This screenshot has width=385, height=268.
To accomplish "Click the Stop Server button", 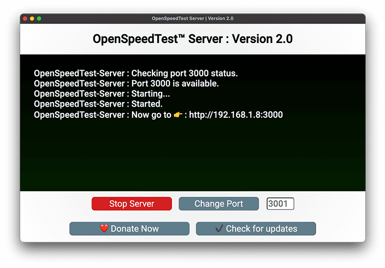I will (131, 204).
